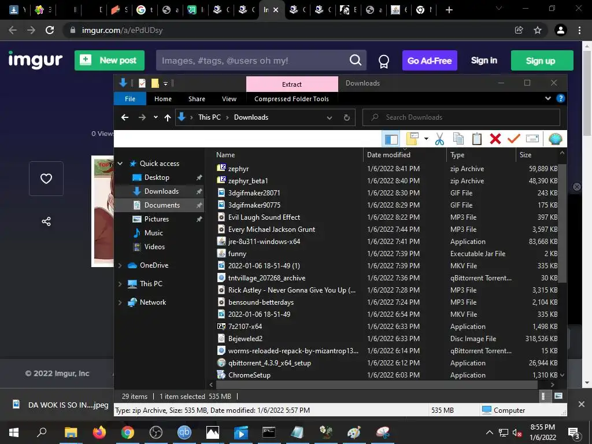
Task: Go back in the Explorer window
Action: (125, 117)
